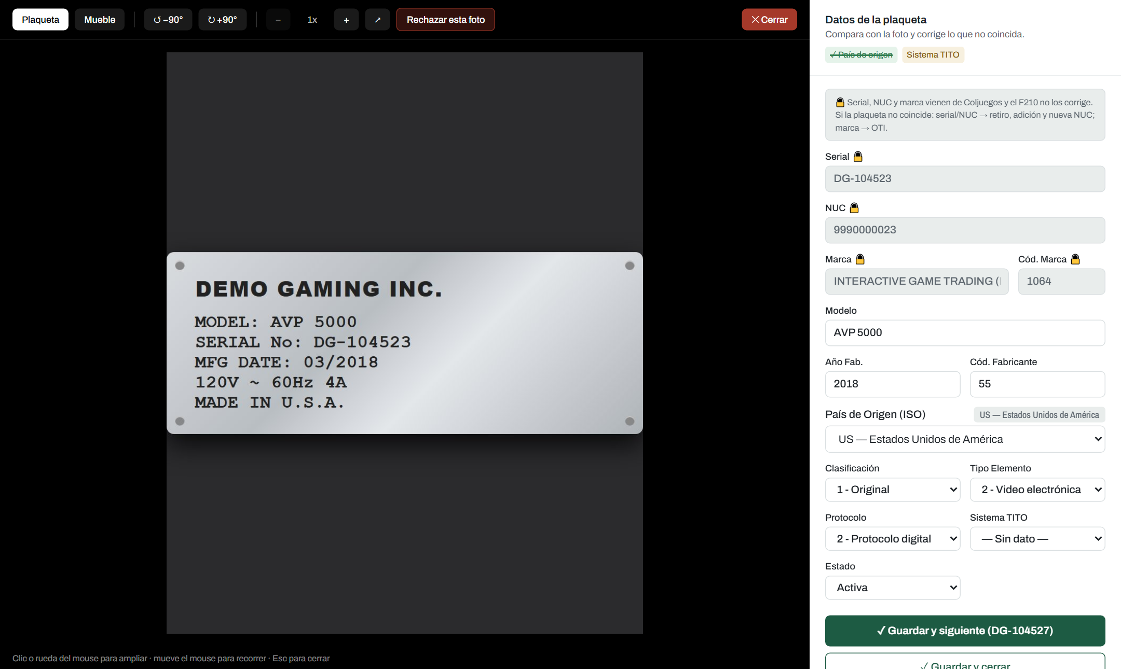1121x669 pixels.
Task: Open the Sistema TITO dropdown
Action: pyautogui.click(x=1037, y=539)
